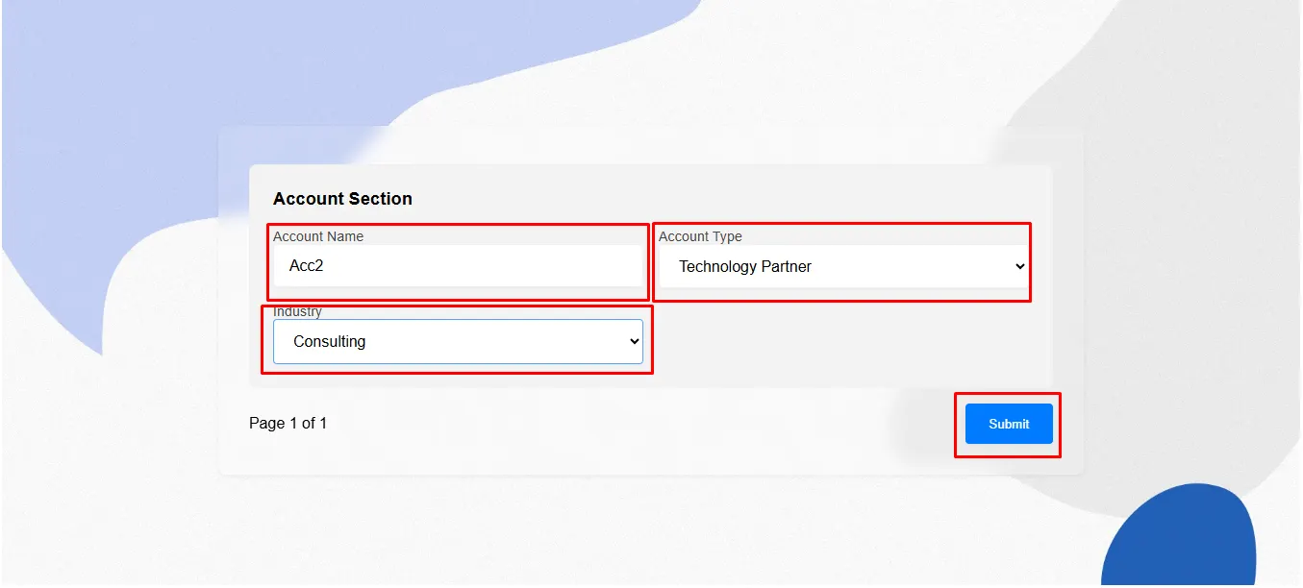
Task: Click the Technology Partner selected value
Action: (x=745, y=266)
